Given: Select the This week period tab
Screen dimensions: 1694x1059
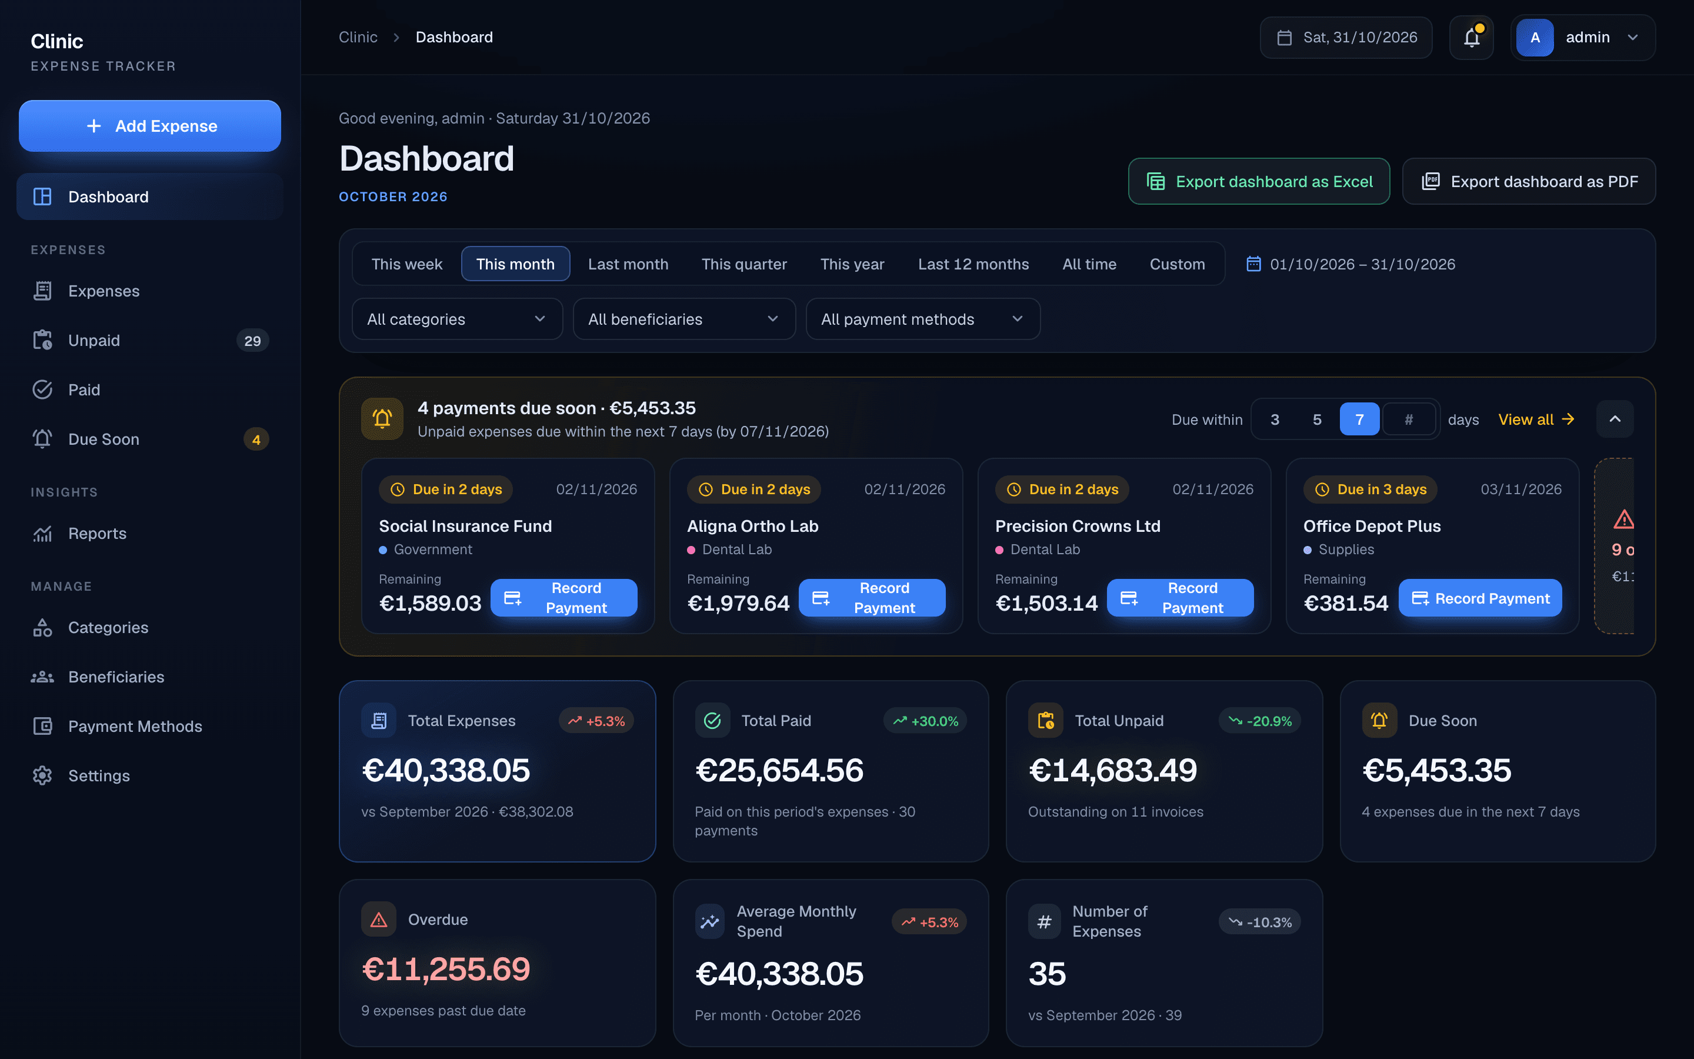Looking at the screenshot, I should [406, 264].
